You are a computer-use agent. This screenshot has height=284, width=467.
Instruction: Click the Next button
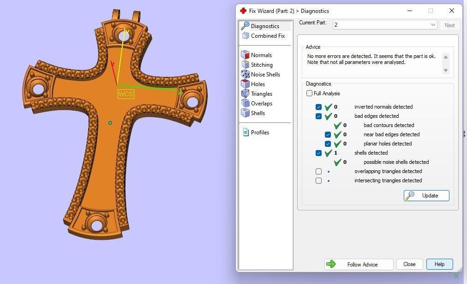point(449,25)
